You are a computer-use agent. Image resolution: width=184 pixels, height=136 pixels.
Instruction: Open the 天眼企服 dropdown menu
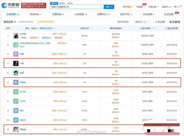(153, 7)
